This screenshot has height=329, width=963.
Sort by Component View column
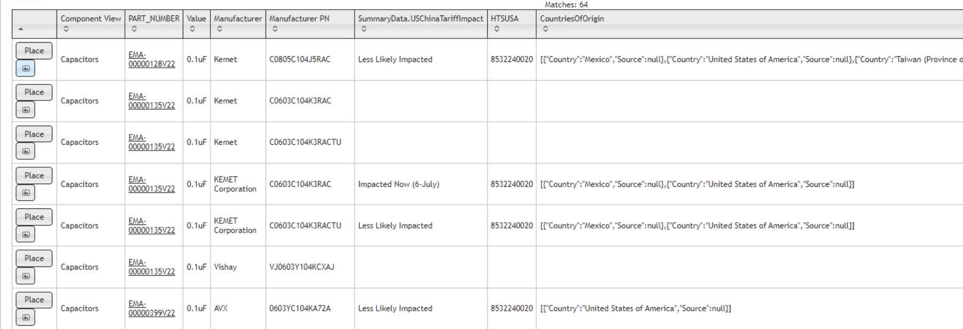click(66, 29)
